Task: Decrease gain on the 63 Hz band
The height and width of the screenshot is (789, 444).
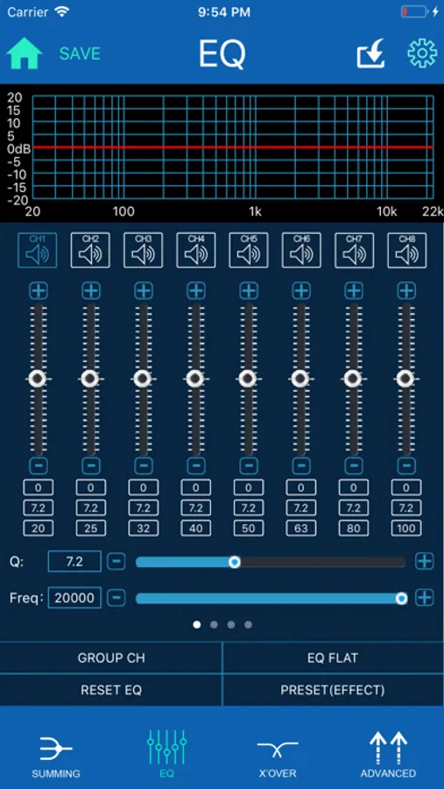Action: [x=301, y=466]
